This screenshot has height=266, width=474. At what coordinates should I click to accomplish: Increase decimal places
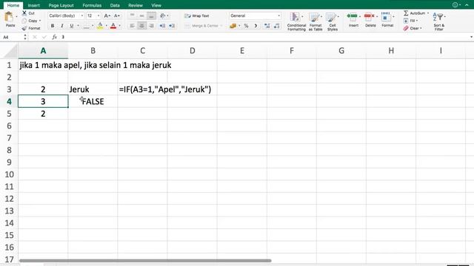267,26
